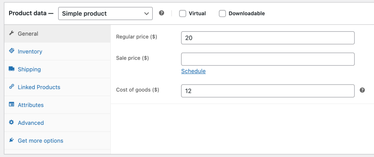Click the Get more options plug icon
The image size is (374, 157).
[11, 141]
